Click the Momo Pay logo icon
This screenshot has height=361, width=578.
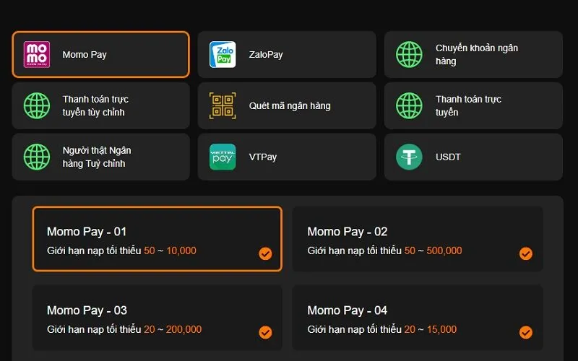pos(36,54)
